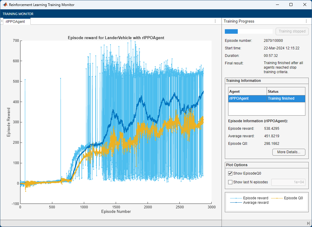
Task: Click the average reward value 451.8219
Action: pyautogui.click(x=272, y=136)
